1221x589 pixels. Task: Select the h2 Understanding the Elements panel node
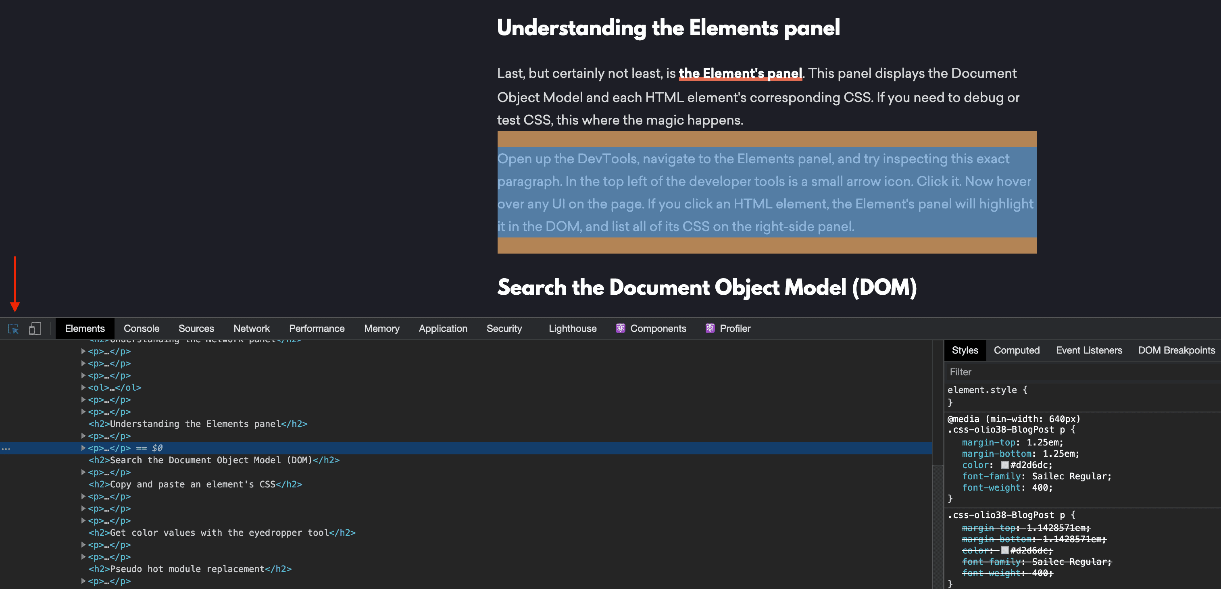pos(198,424)
